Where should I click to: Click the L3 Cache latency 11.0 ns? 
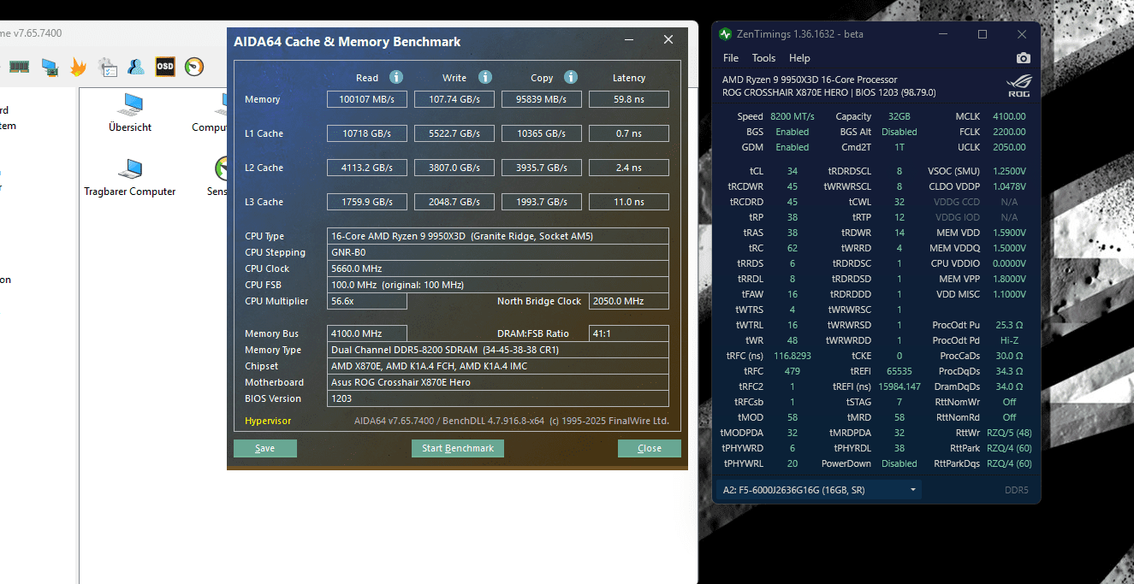pyautogui.click(x=629, y=202)
